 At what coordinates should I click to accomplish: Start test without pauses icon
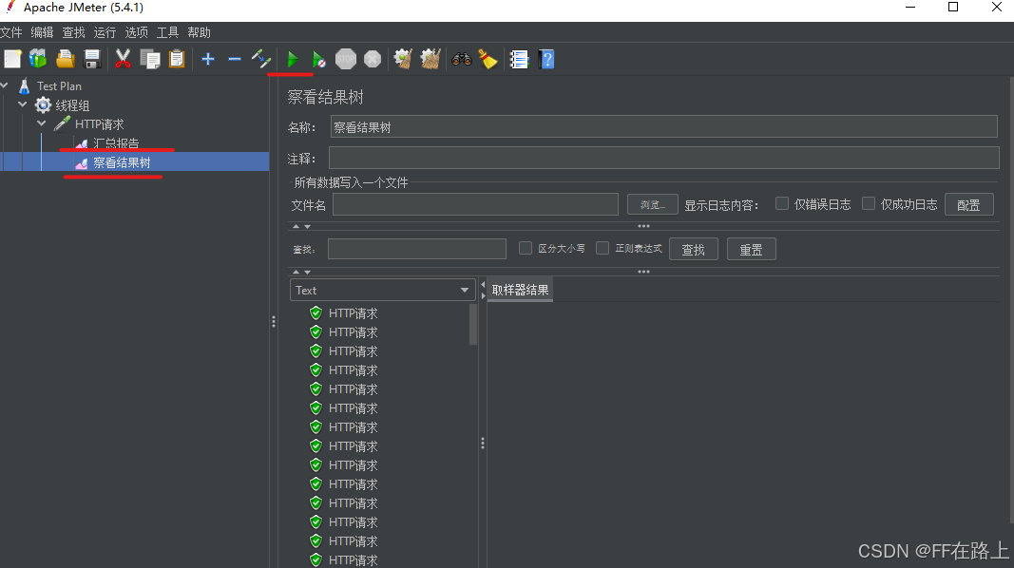pos(318,60)
